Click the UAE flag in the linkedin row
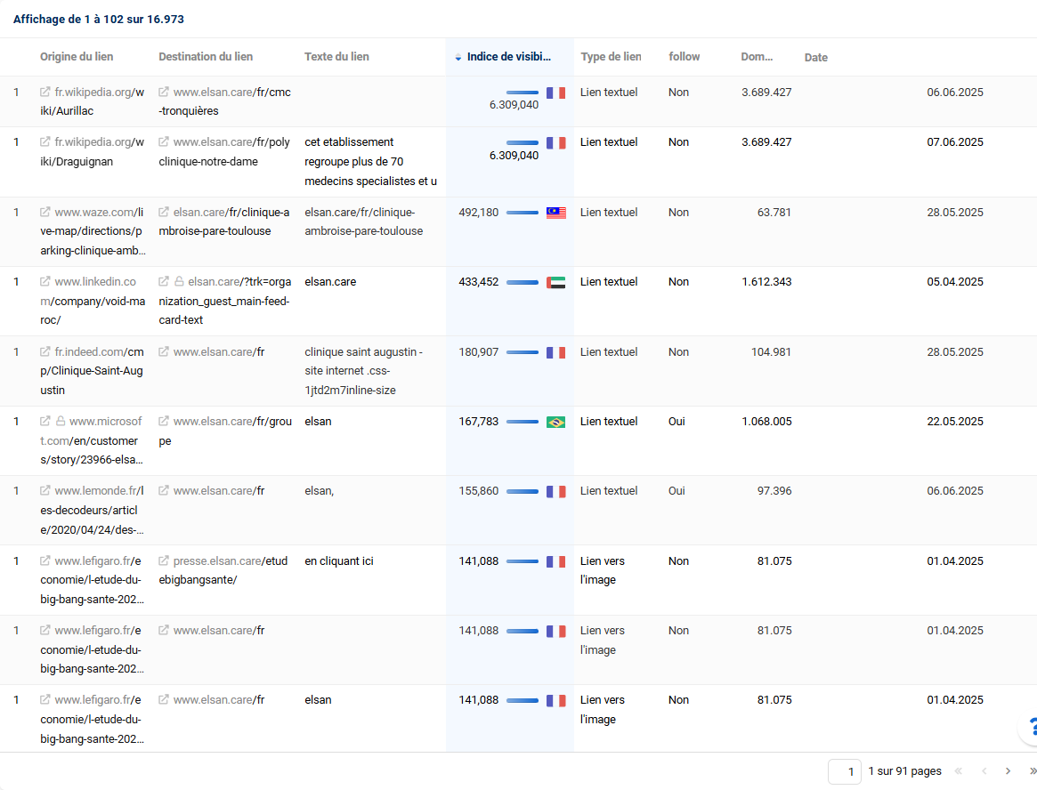Screen dimensions: 1037x790 [556, 282]
